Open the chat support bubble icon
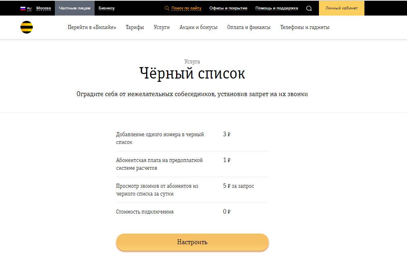The image size is (407, 261). point(309,8)
